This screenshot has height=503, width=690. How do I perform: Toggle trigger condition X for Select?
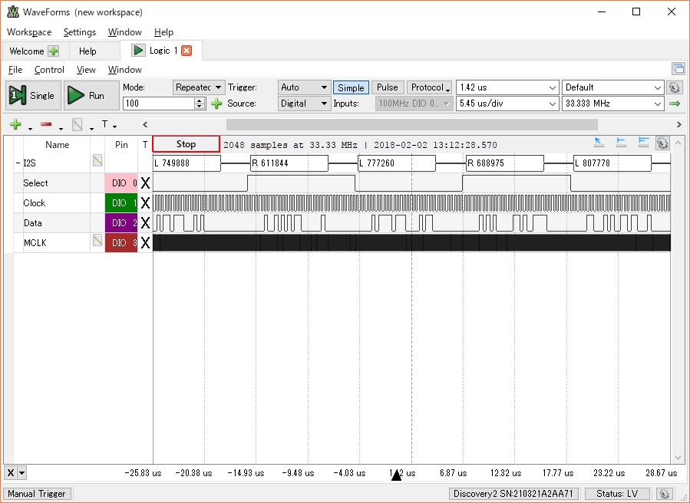pos(145,183)
